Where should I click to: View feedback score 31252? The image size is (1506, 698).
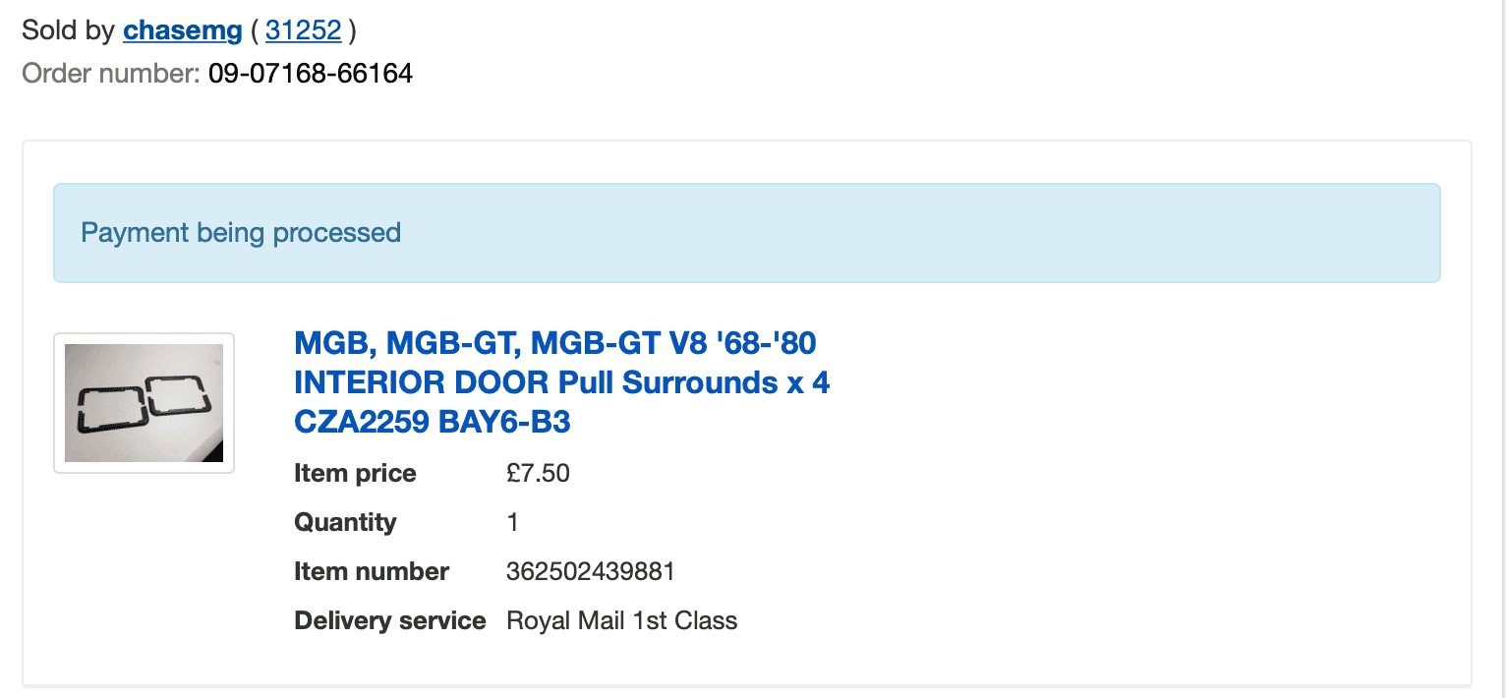[x=304, y=30]
